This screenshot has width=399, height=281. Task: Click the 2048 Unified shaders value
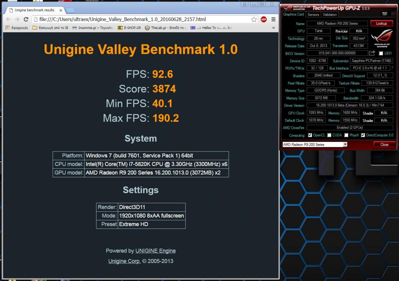point(323,76)
